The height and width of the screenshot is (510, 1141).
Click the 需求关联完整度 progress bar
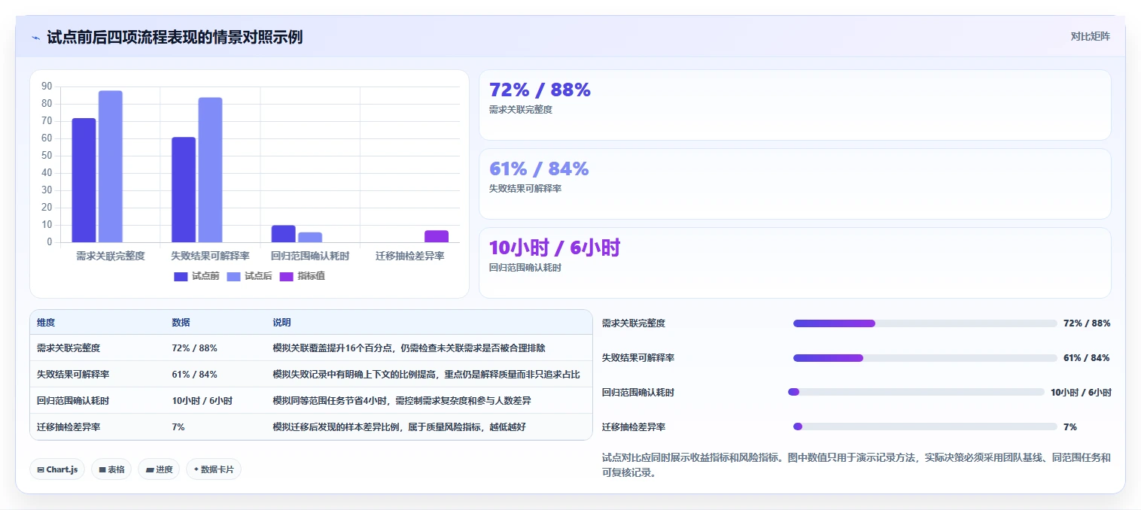pos(925,323)
